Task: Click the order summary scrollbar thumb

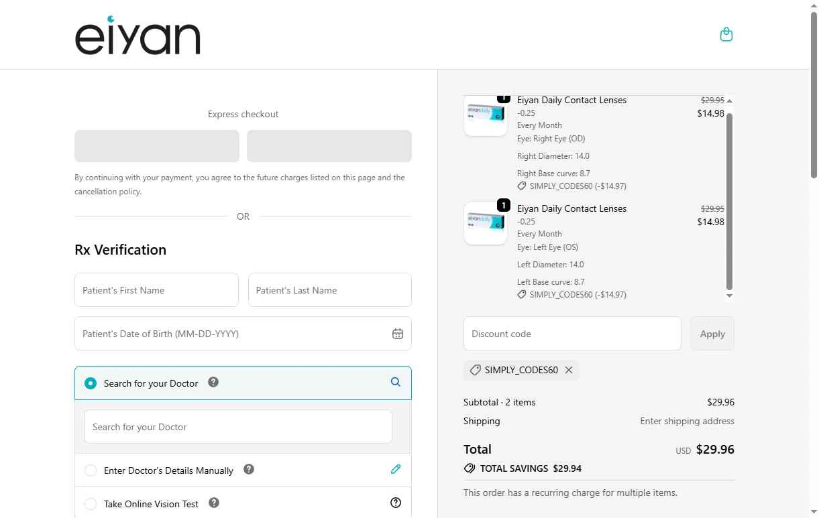Action: pos(730,201)
